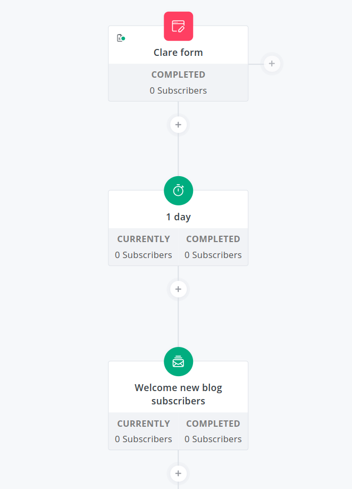The height and width of the screenshot is (489, 352).
Task: Click COMPLETED 0 Subscribers on the email node
Action: (x=213, y=438)
